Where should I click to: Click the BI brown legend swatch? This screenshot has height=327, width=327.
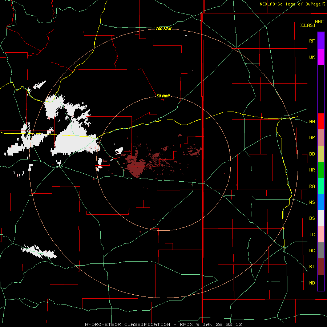pyautogui.click(x=321, y=267)
